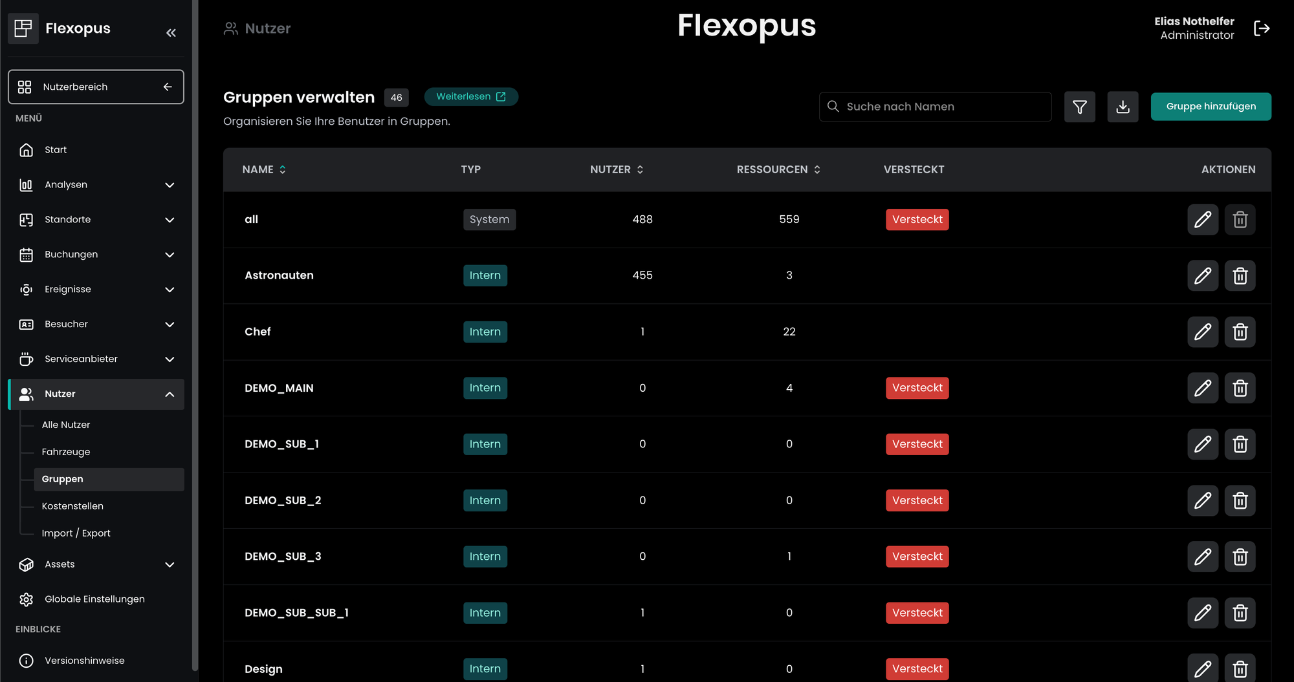
Task: Click the download export icon
Action: coord(1123,107)
